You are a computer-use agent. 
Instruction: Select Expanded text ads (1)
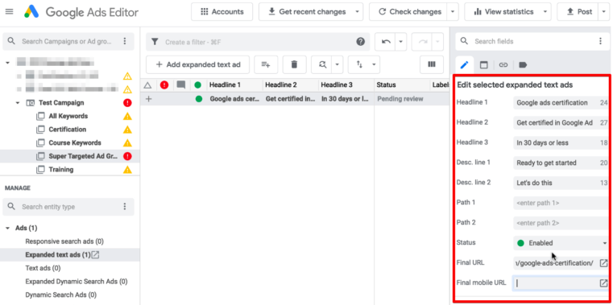58,254
